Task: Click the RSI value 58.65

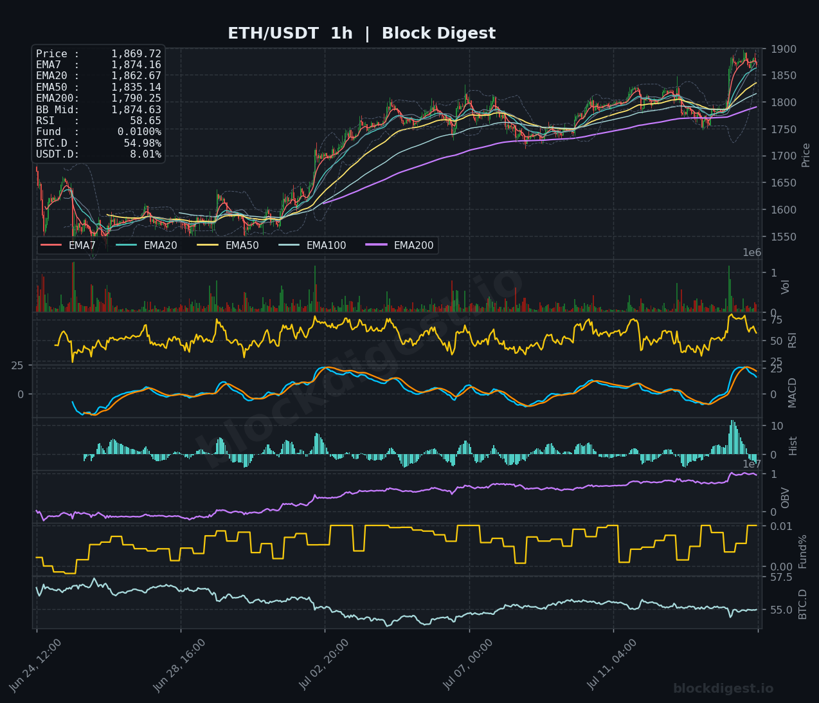Action: tap(146, 120)
